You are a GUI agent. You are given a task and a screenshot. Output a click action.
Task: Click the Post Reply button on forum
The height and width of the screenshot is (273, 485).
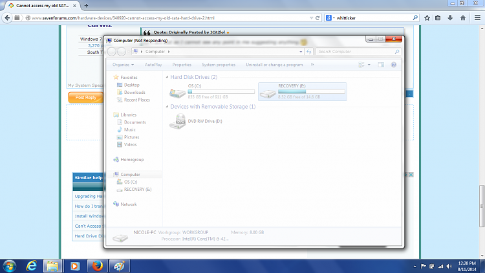(85, 98)
